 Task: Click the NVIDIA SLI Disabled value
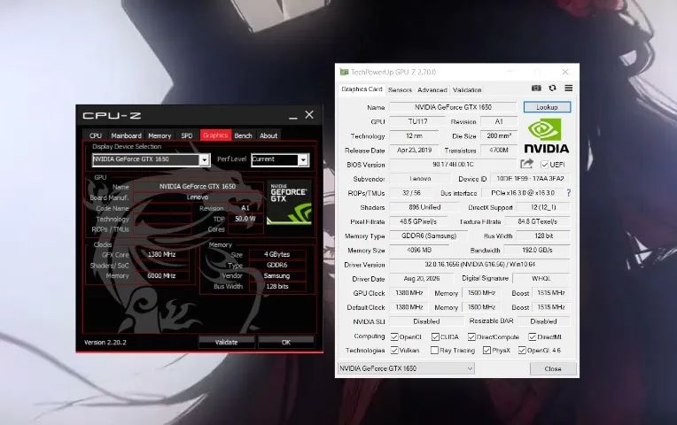coord(426,321)
